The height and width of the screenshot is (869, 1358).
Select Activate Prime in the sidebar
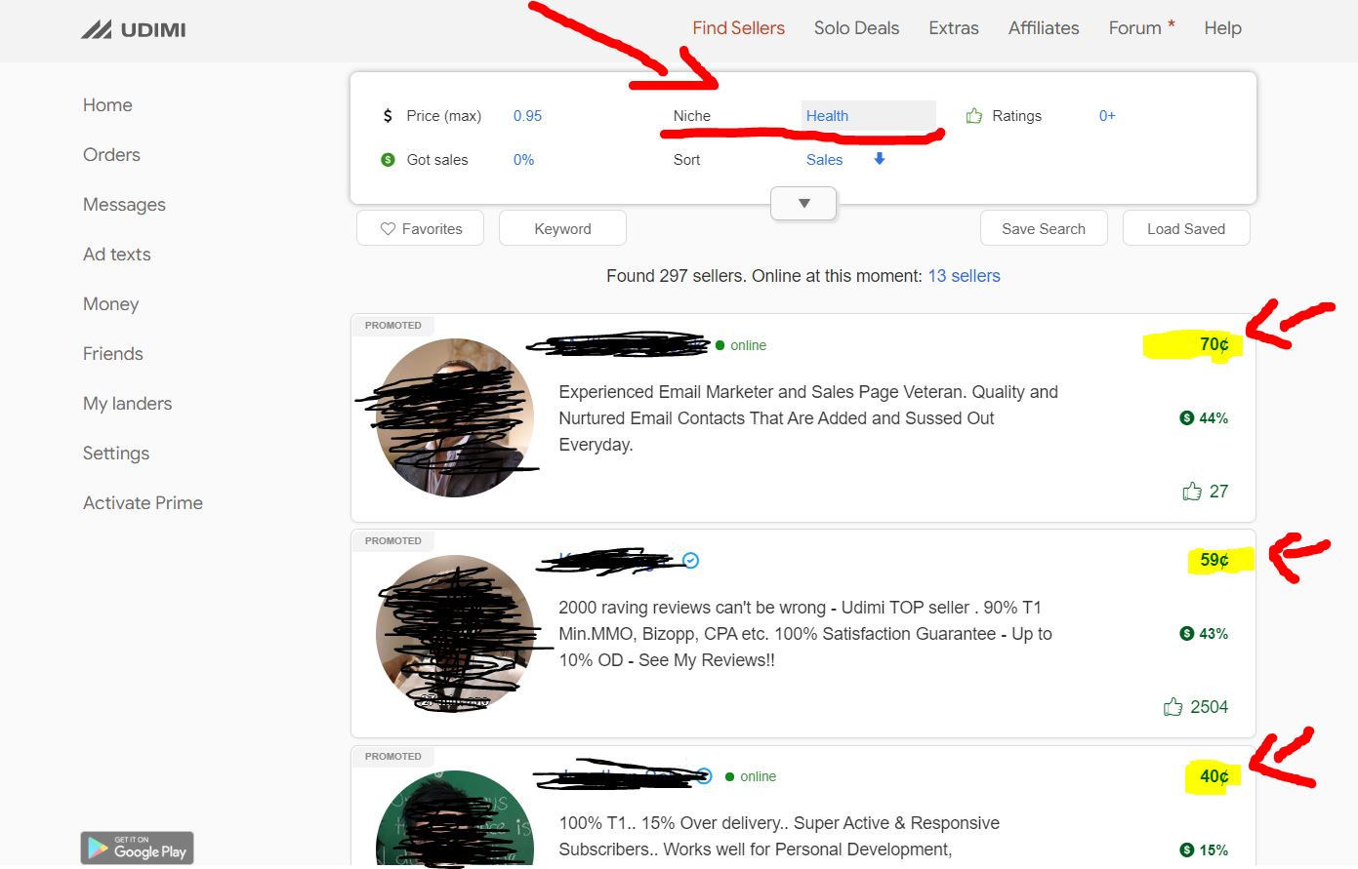pyautogui.click(x=143, y=503)
